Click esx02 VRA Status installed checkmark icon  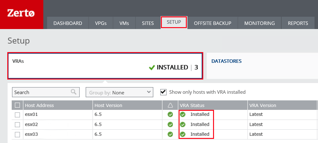(x=183, y=124)
